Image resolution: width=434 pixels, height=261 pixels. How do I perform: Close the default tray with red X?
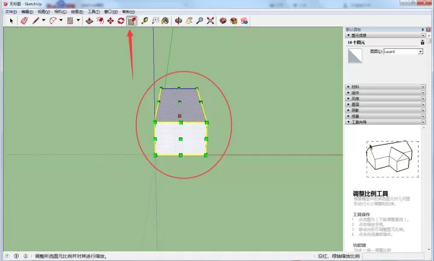429,30
